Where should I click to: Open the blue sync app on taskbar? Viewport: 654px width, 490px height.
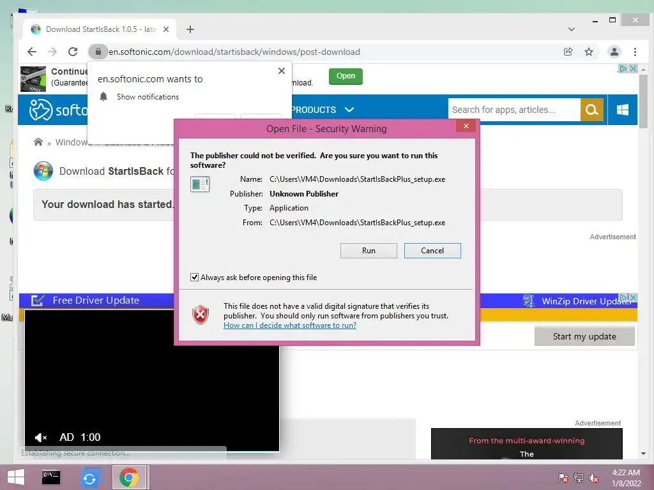(89, 478)
